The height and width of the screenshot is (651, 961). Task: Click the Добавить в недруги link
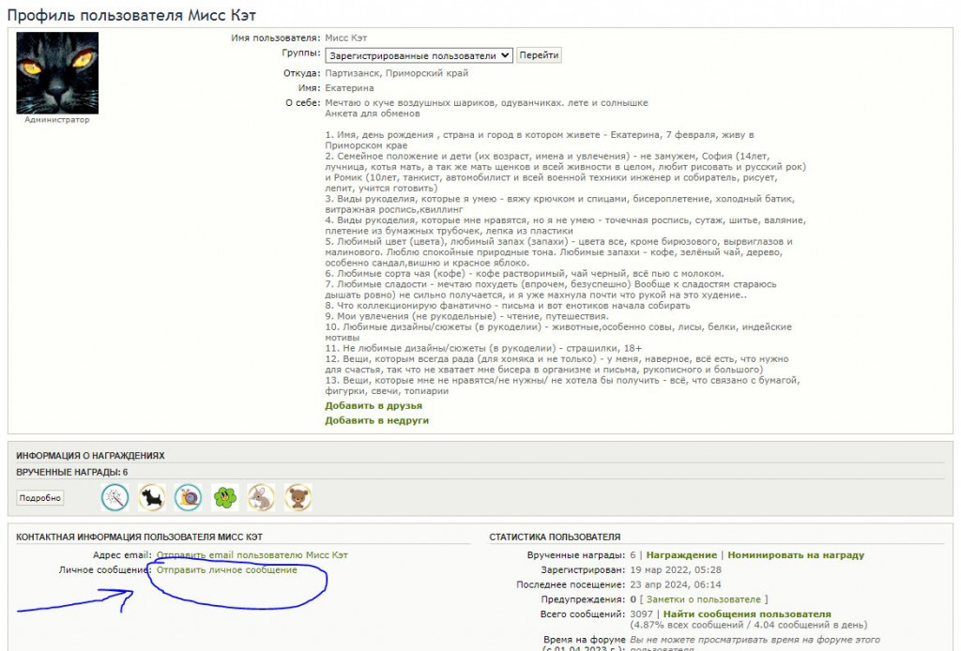coord(377,421)
